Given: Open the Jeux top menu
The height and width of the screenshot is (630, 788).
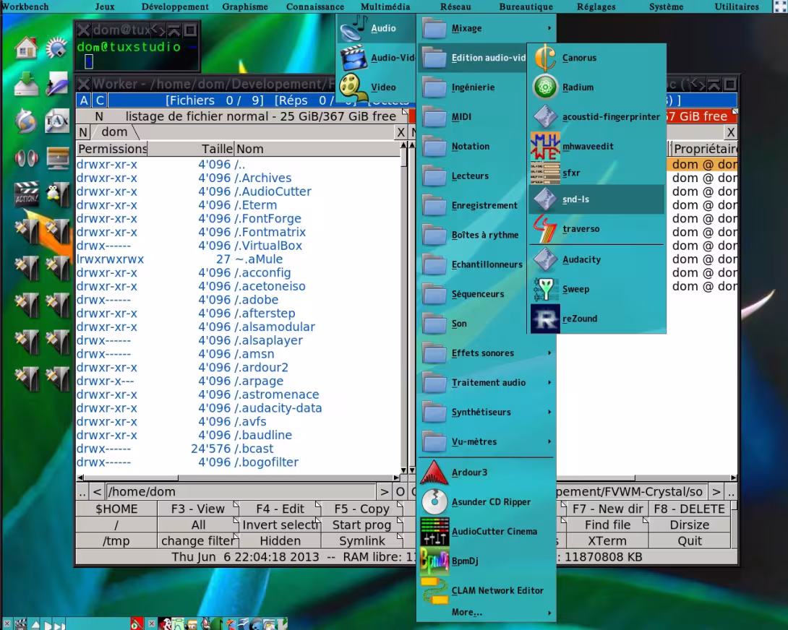Looking at the screenshot, I should (105, 7).
